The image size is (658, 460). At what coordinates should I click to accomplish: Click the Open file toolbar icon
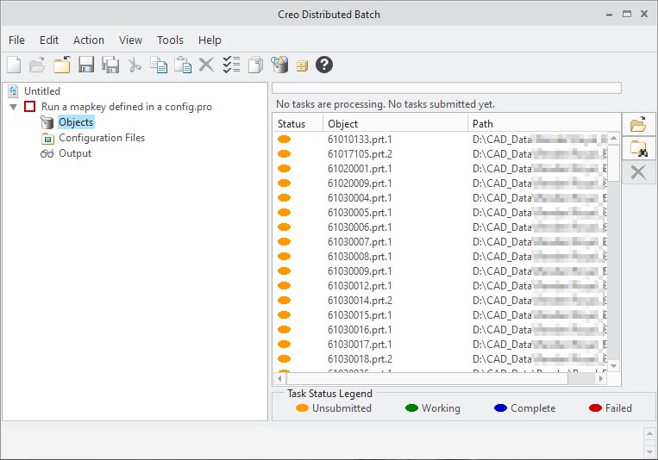coord(37,65)
